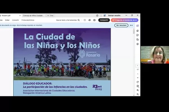169x112 pixels.
Task: Open the page thumbnails panel icon
Action: click(137, 39)
